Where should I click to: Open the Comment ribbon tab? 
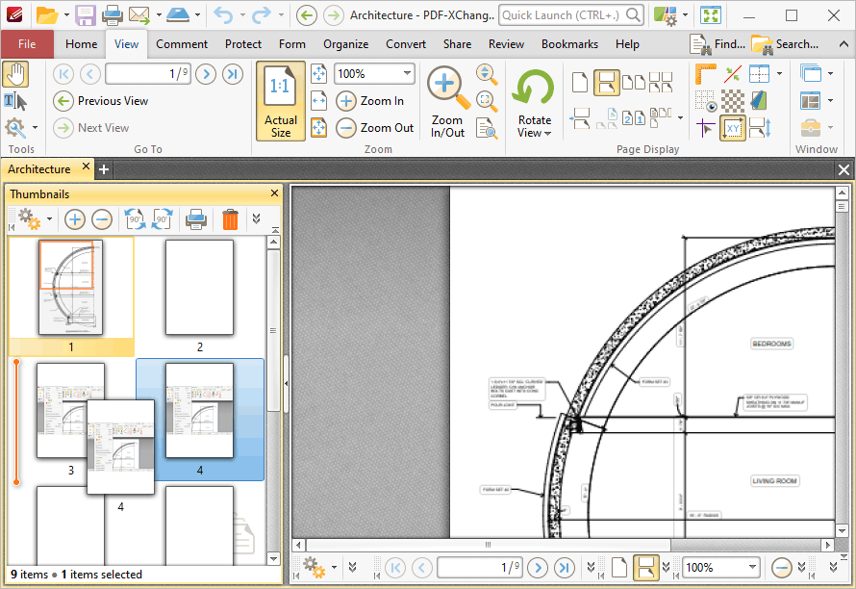pyautogui.click(x=182, y=44)
